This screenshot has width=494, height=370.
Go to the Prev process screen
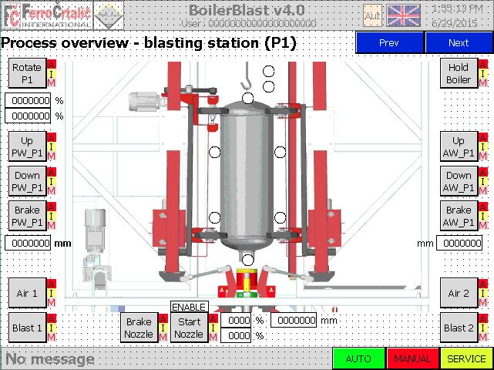389,42
